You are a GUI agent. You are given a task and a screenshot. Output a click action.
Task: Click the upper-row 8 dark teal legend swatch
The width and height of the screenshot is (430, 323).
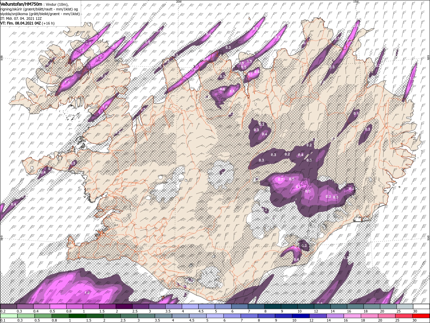coord(273,306)
